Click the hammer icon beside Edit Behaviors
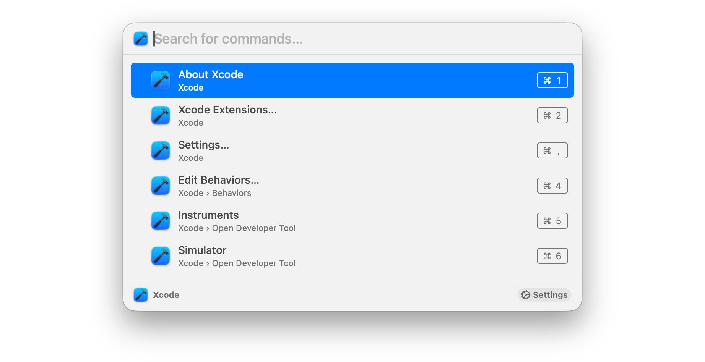 click(x=161, y=186)
